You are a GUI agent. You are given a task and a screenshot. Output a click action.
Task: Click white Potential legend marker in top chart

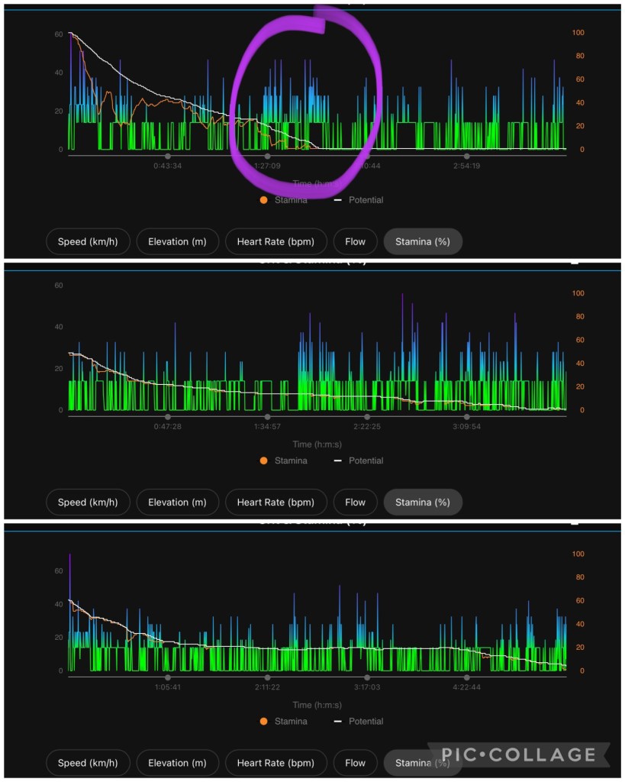click(x=337, y=200)
